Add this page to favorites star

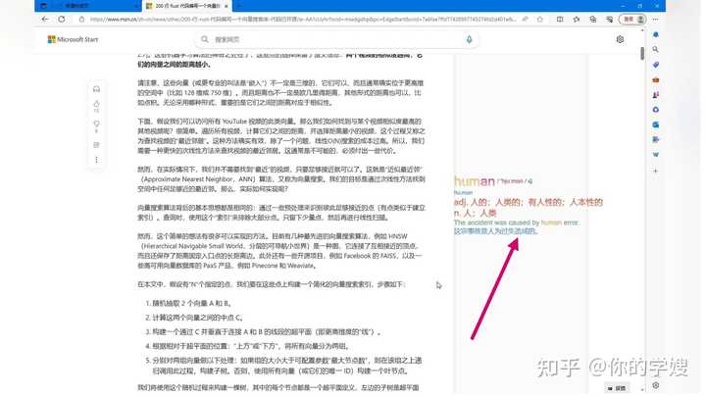pos(540,19)
